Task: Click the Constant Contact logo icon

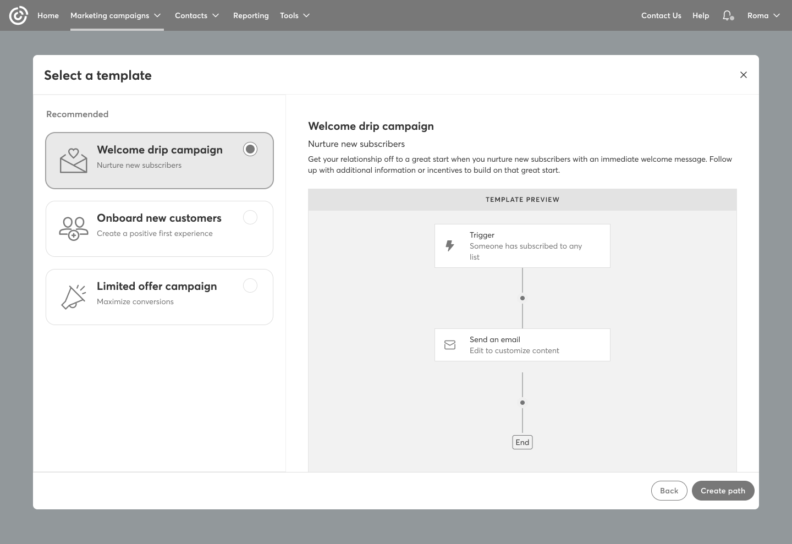Action: click(18, 15)
